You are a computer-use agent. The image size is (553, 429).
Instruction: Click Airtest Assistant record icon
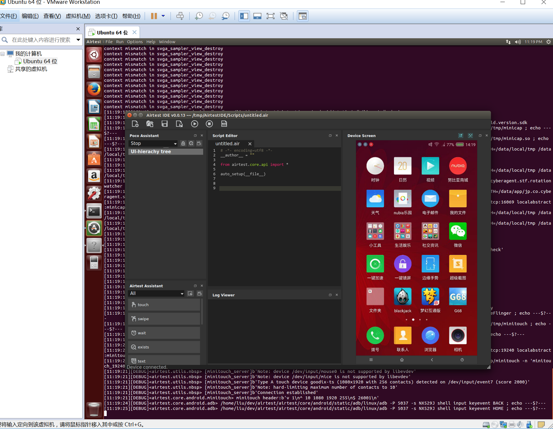(200, 293)
